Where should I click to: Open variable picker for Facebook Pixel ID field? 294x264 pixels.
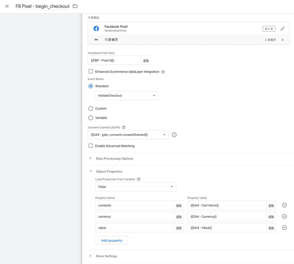click(x=146, y=61)
